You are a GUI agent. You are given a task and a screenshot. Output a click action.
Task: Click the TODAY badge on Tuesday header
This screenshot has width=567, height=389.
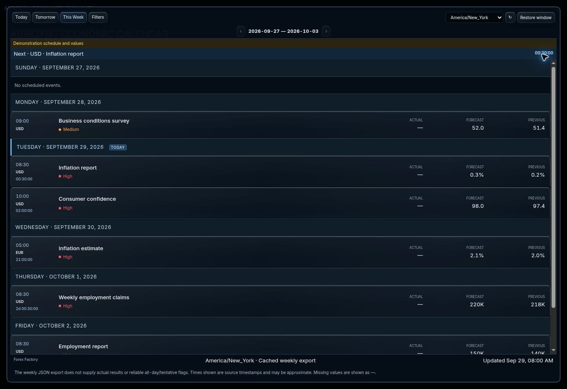pyautogui.click(x=118, y=147)
